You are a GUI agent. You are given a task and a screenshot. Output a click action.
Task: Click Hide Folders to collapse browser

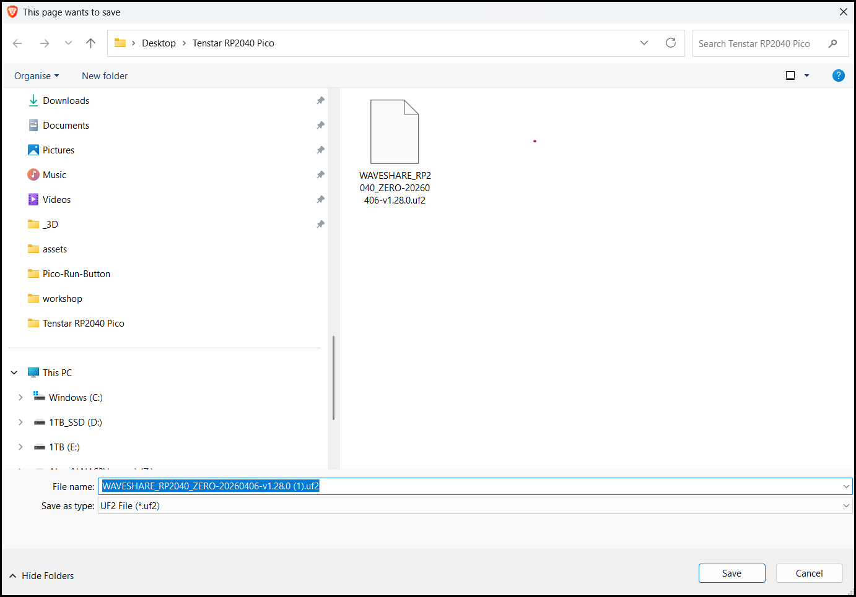pyautogui.click(x=41, y=576)
